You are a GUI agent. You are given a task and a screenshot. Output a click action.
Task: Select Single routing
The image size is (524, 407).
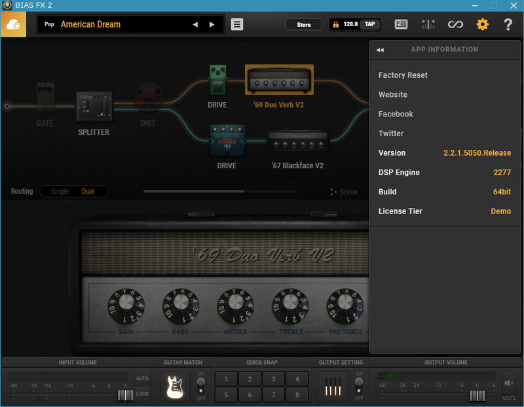pos(60,191)
